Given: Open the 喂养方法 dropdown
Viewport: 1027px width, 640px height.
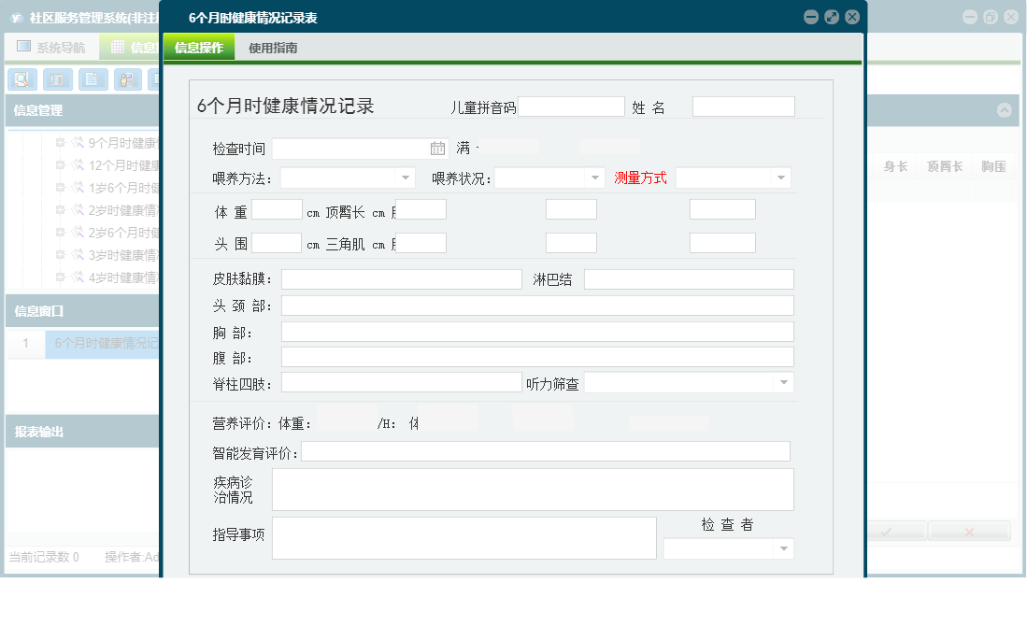Looking at the screenshot, I should coord(406,178).
